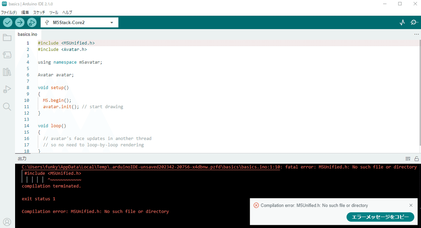Click the 'avatar.init();' line
Viewport: 421px width, 228px height.
pos(61,106)
